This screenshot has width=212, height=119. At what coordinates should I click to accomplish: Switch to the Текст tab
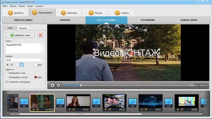[x=10, y=28]
